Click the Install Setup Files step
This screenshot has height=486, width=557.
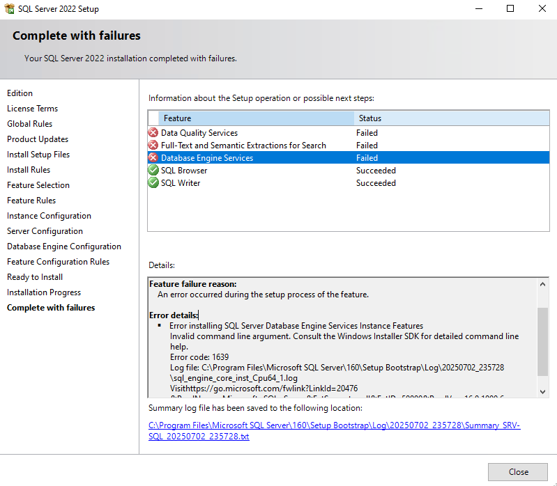[x=38, y=155]
